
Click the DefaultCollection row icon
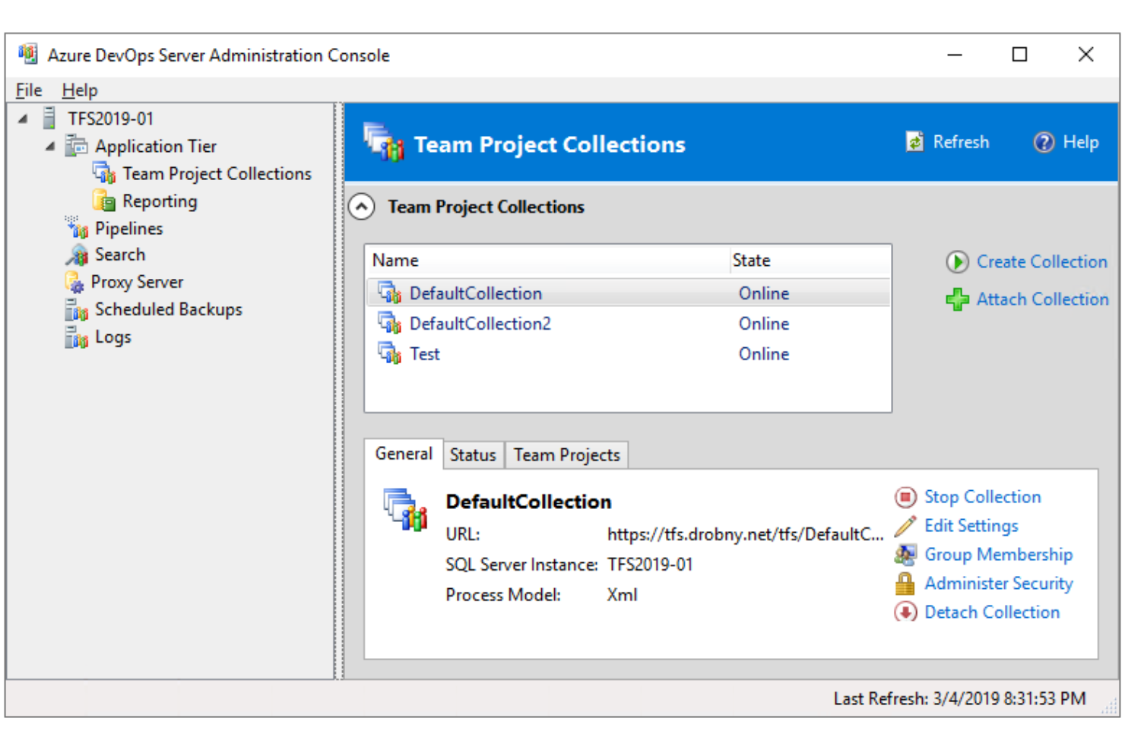click(x=390, y=293)
